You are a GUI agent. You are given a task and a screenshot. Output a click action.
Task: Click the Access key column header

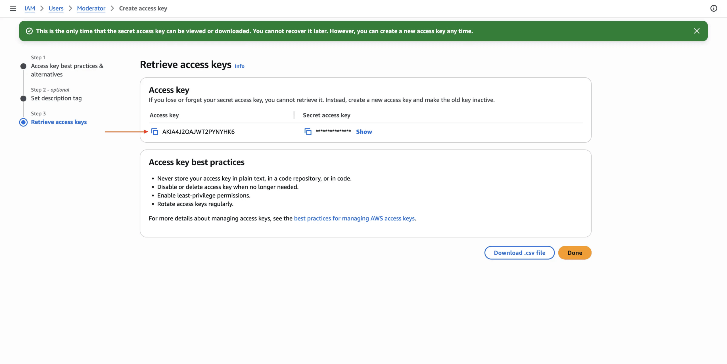click(164, 115)
